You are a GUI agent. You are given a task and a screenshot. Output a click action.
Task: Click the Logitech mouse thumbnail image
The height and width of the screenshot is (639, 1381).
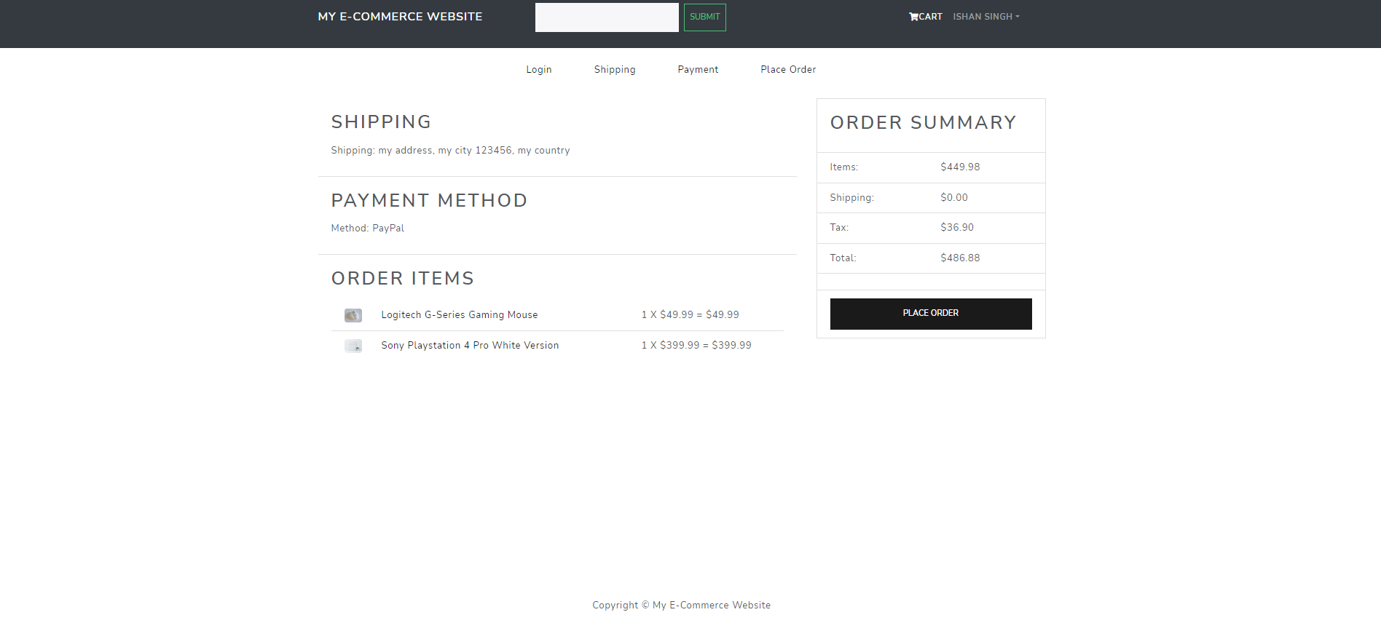[353, 315]
